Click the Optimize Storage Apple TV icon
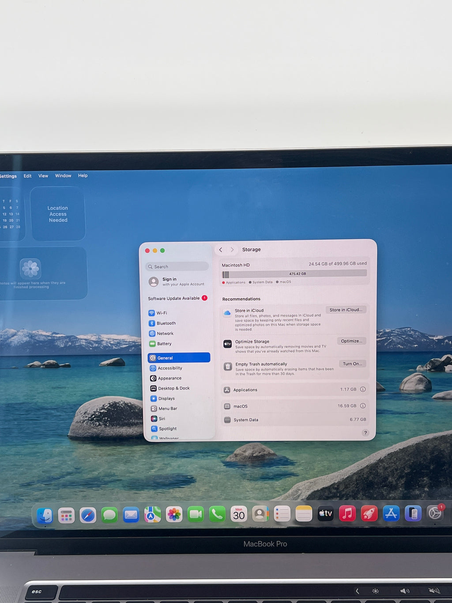Screen dimensions: 452x603 227,344
